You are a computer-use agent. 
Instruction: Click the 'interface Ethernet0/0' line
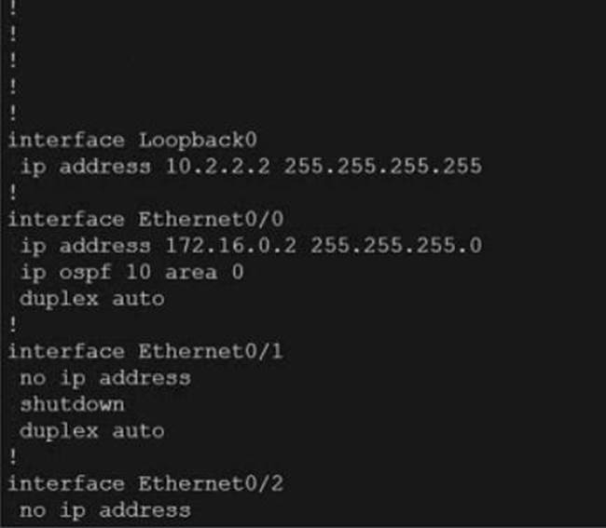(131, 219)
